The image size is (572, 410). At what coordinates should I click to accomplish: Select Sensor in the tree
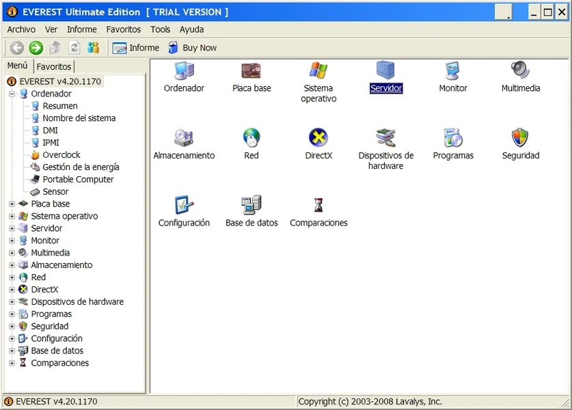55,192
